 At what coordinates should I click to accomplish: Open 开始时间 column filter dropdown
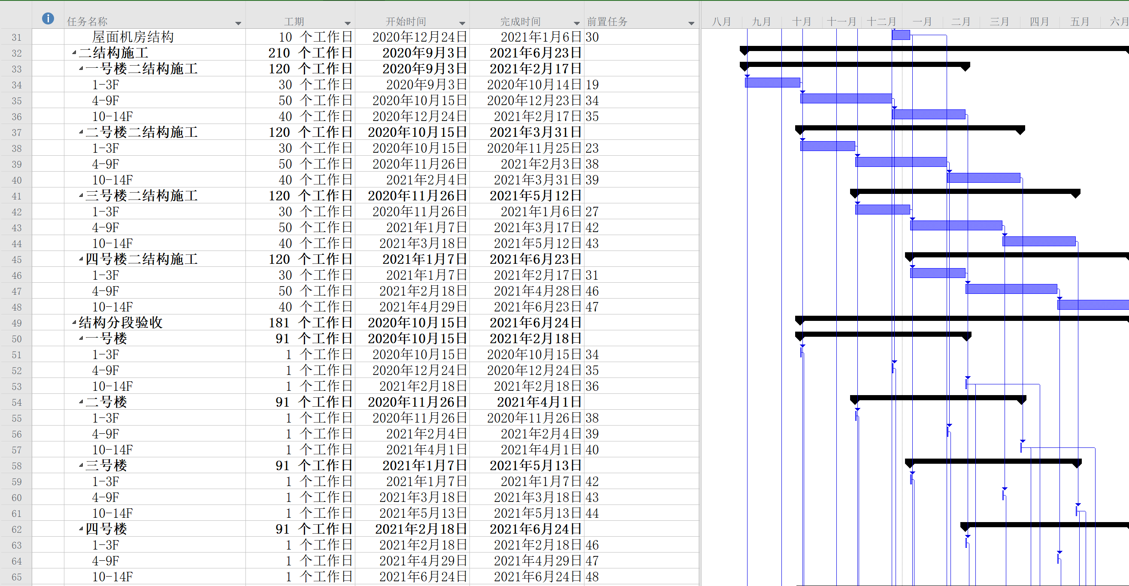point(462,23)
